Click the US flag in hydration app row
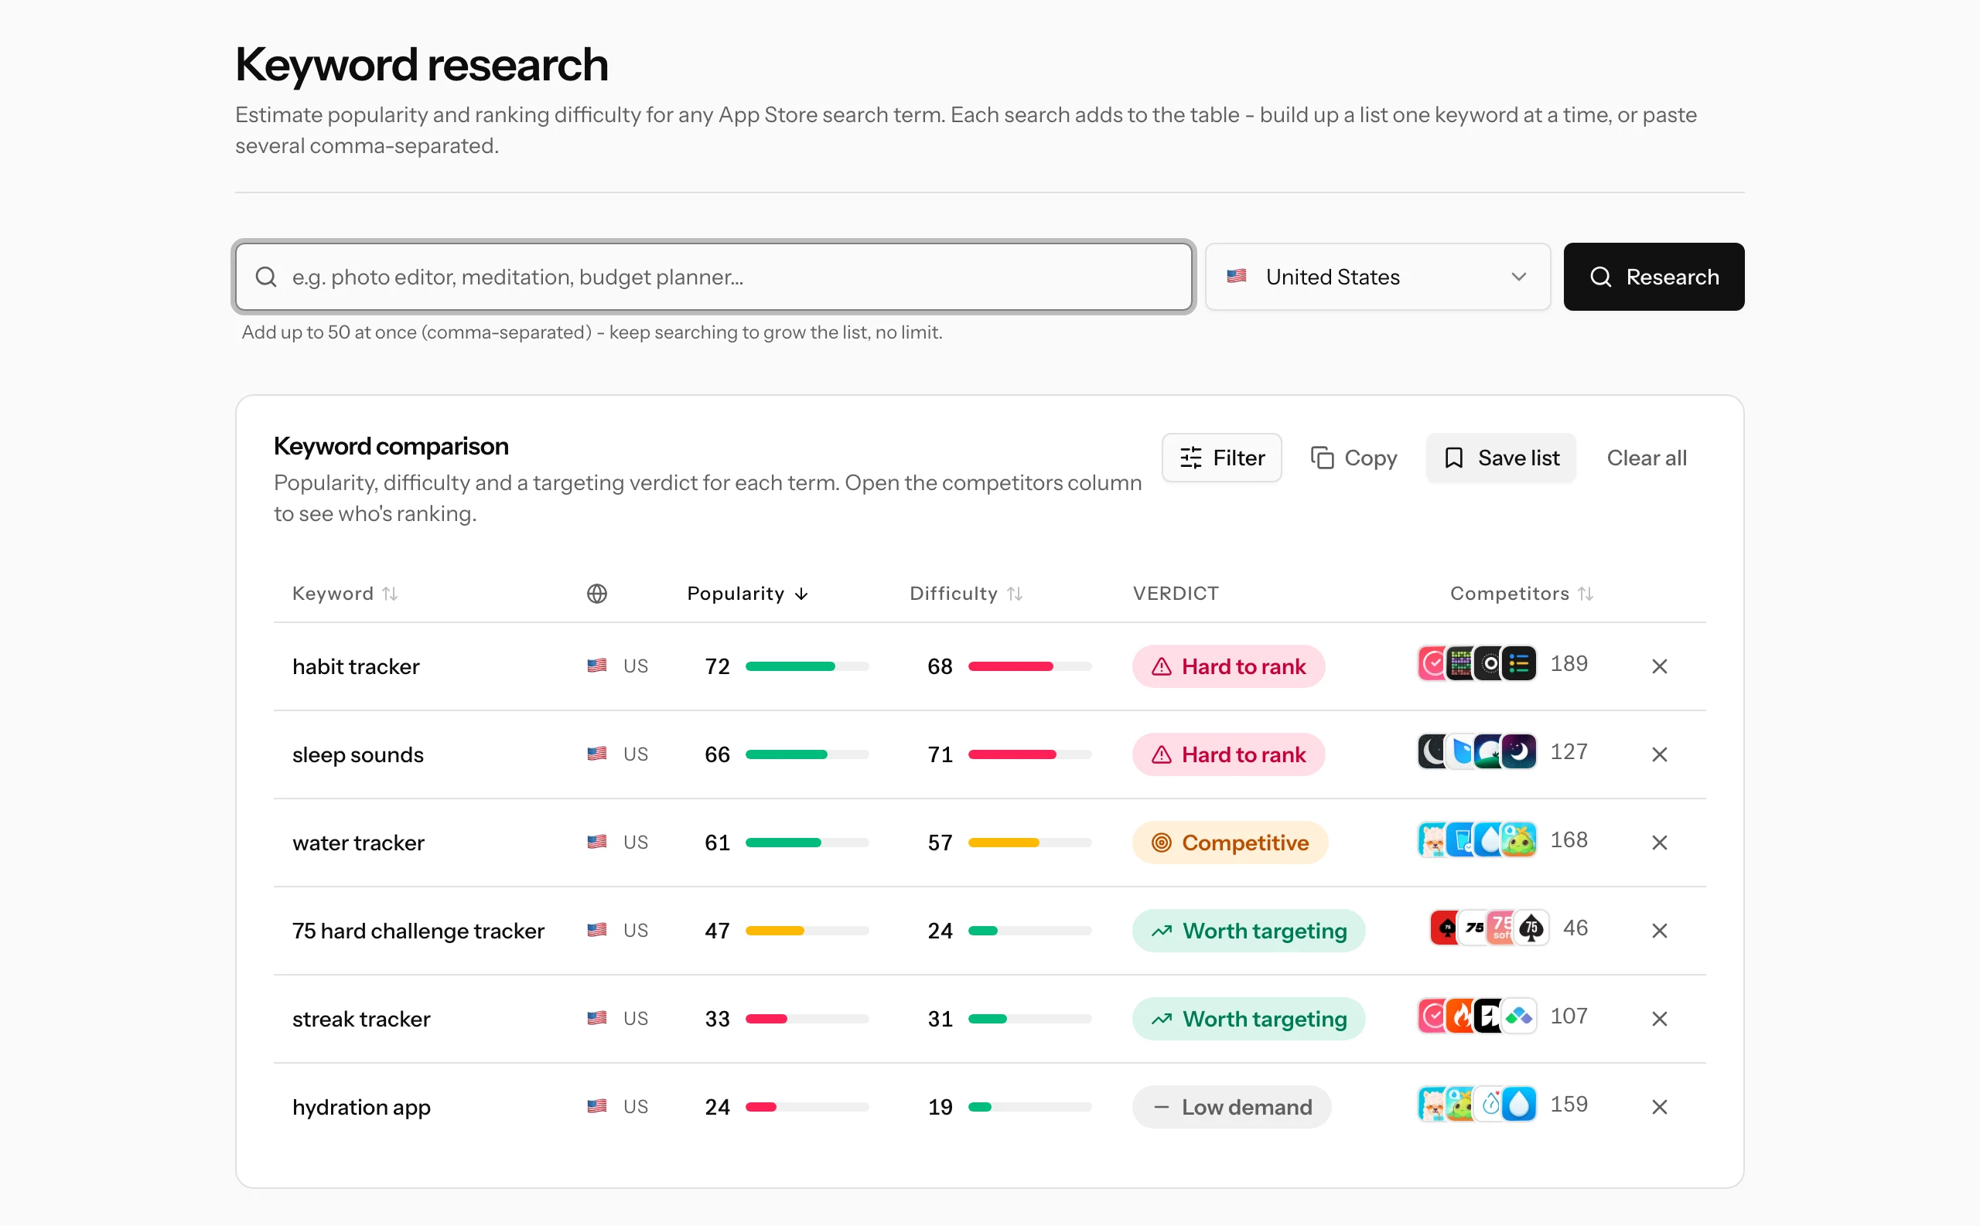This screenshot has width=1980, height=1226. (x=596, y=1105)
